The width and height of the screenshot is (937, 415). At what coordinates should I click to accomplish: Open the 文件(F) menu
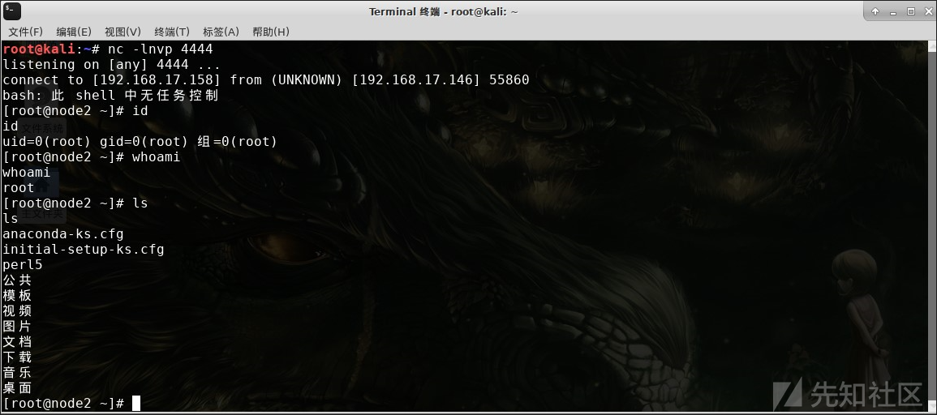(x=26, y=32)
